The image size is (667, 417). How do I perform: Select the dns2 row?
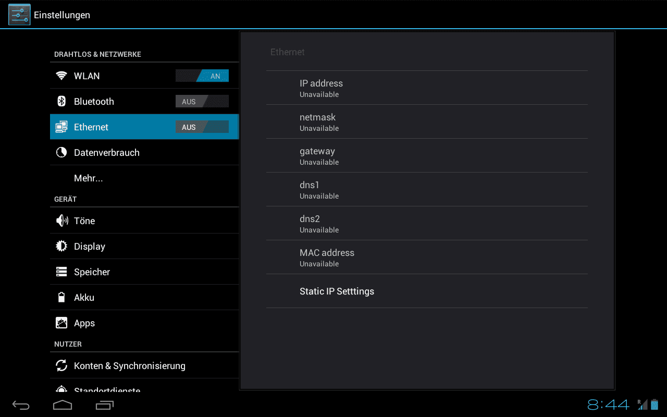tap(427, 223)
